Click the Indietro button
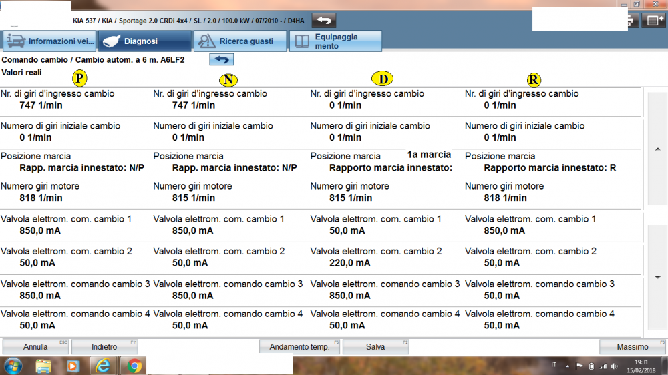668x375 pixels. [104, 347]
